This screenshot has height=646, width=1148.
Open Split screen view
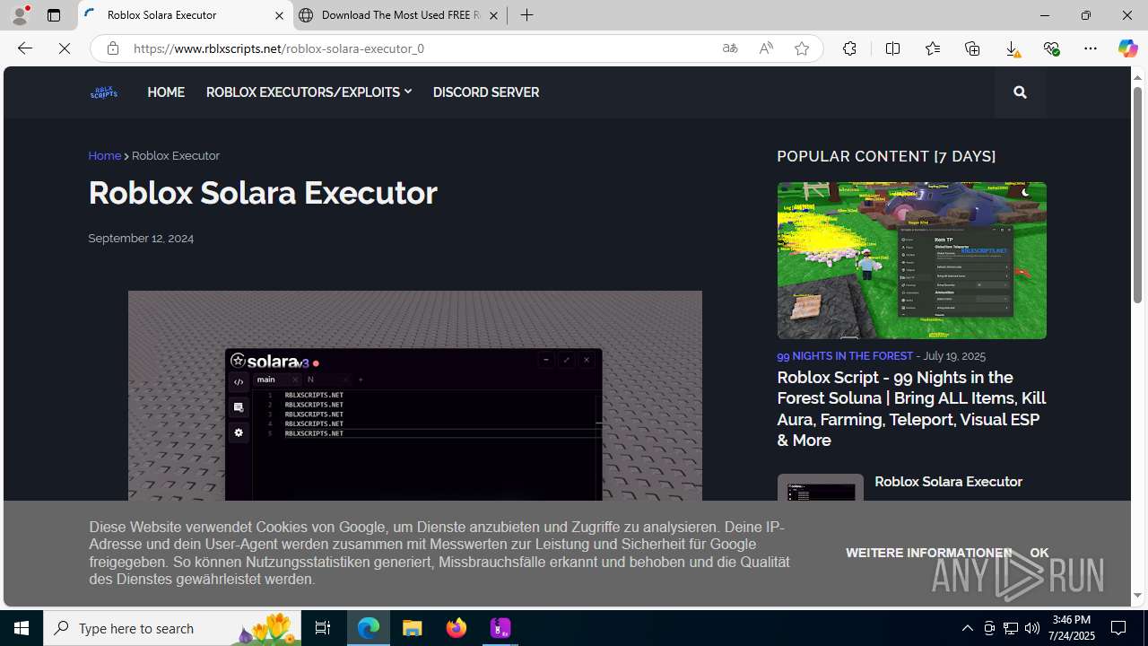click(x=892, y=48)
